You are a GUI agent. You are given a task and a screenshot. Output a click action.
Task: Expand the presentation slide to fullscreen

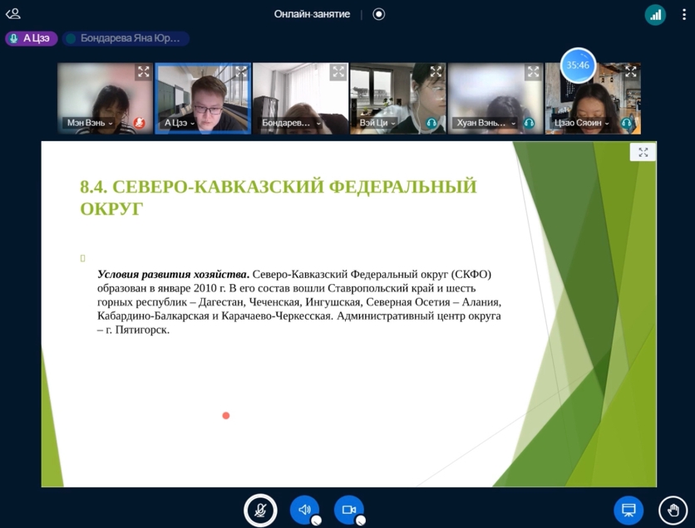(x=643, y=152)
